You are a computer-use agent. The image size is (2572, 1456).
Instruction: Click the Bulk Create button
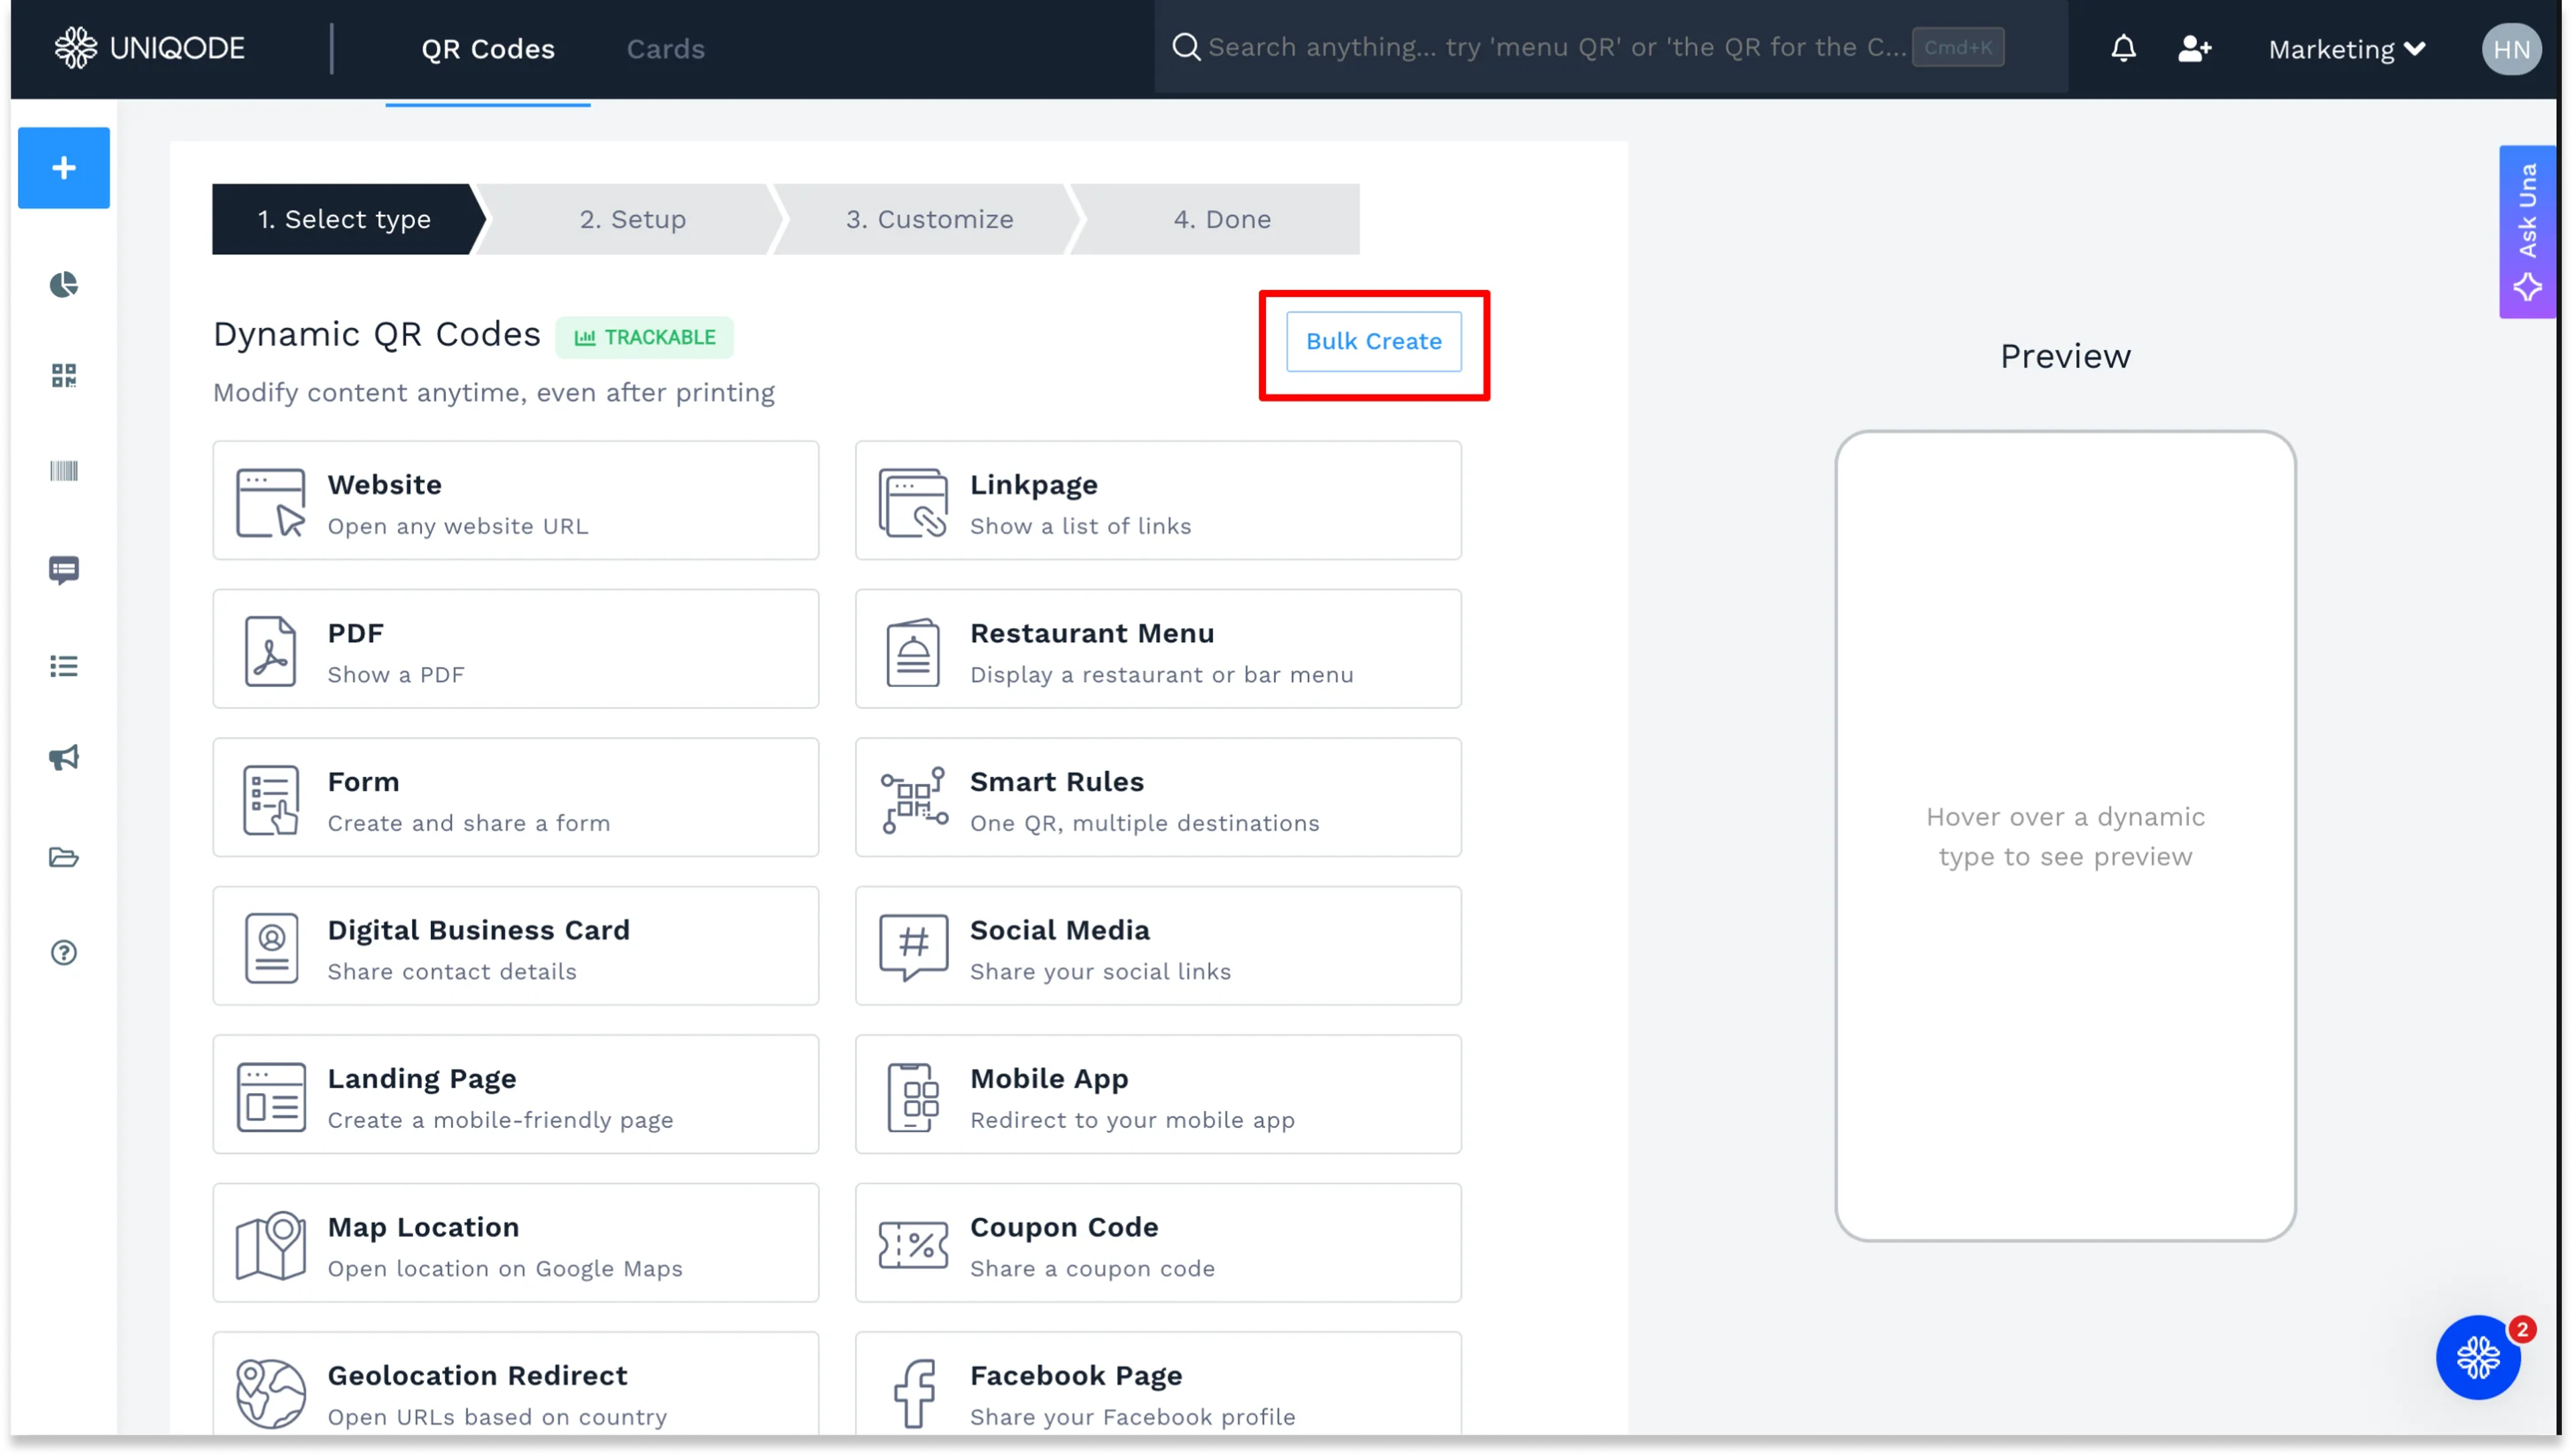[1373, 341]
